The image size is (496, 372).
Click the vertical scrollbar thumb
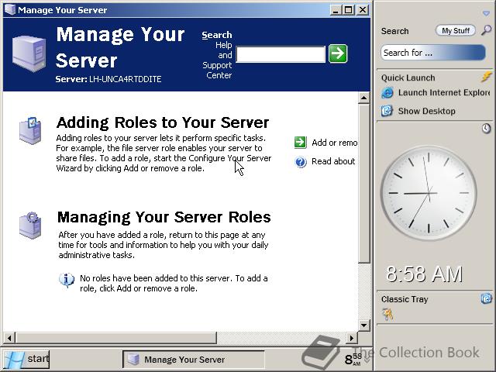click(x=363, y=184)
